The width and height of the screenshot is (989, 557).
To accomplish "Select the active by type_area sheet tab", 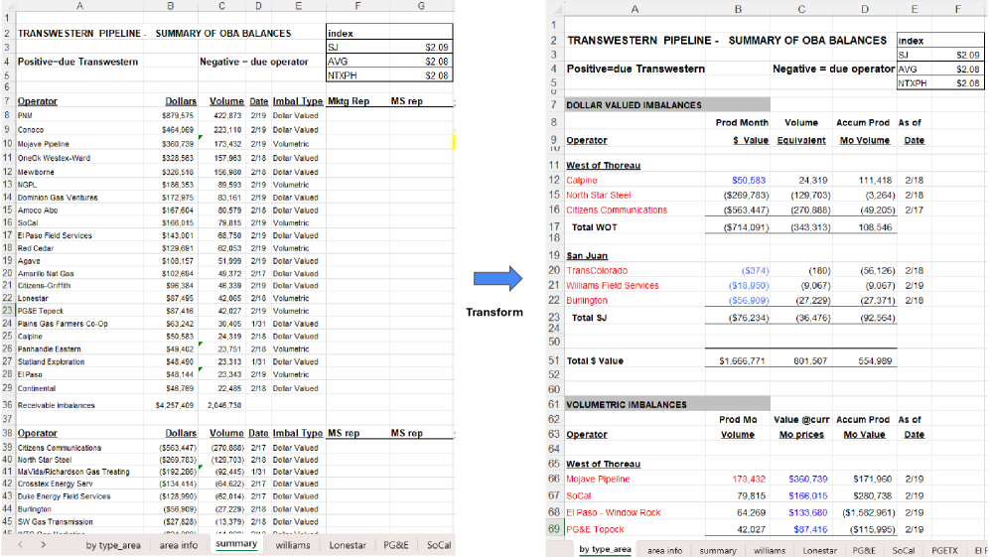I will pos(605,549).
